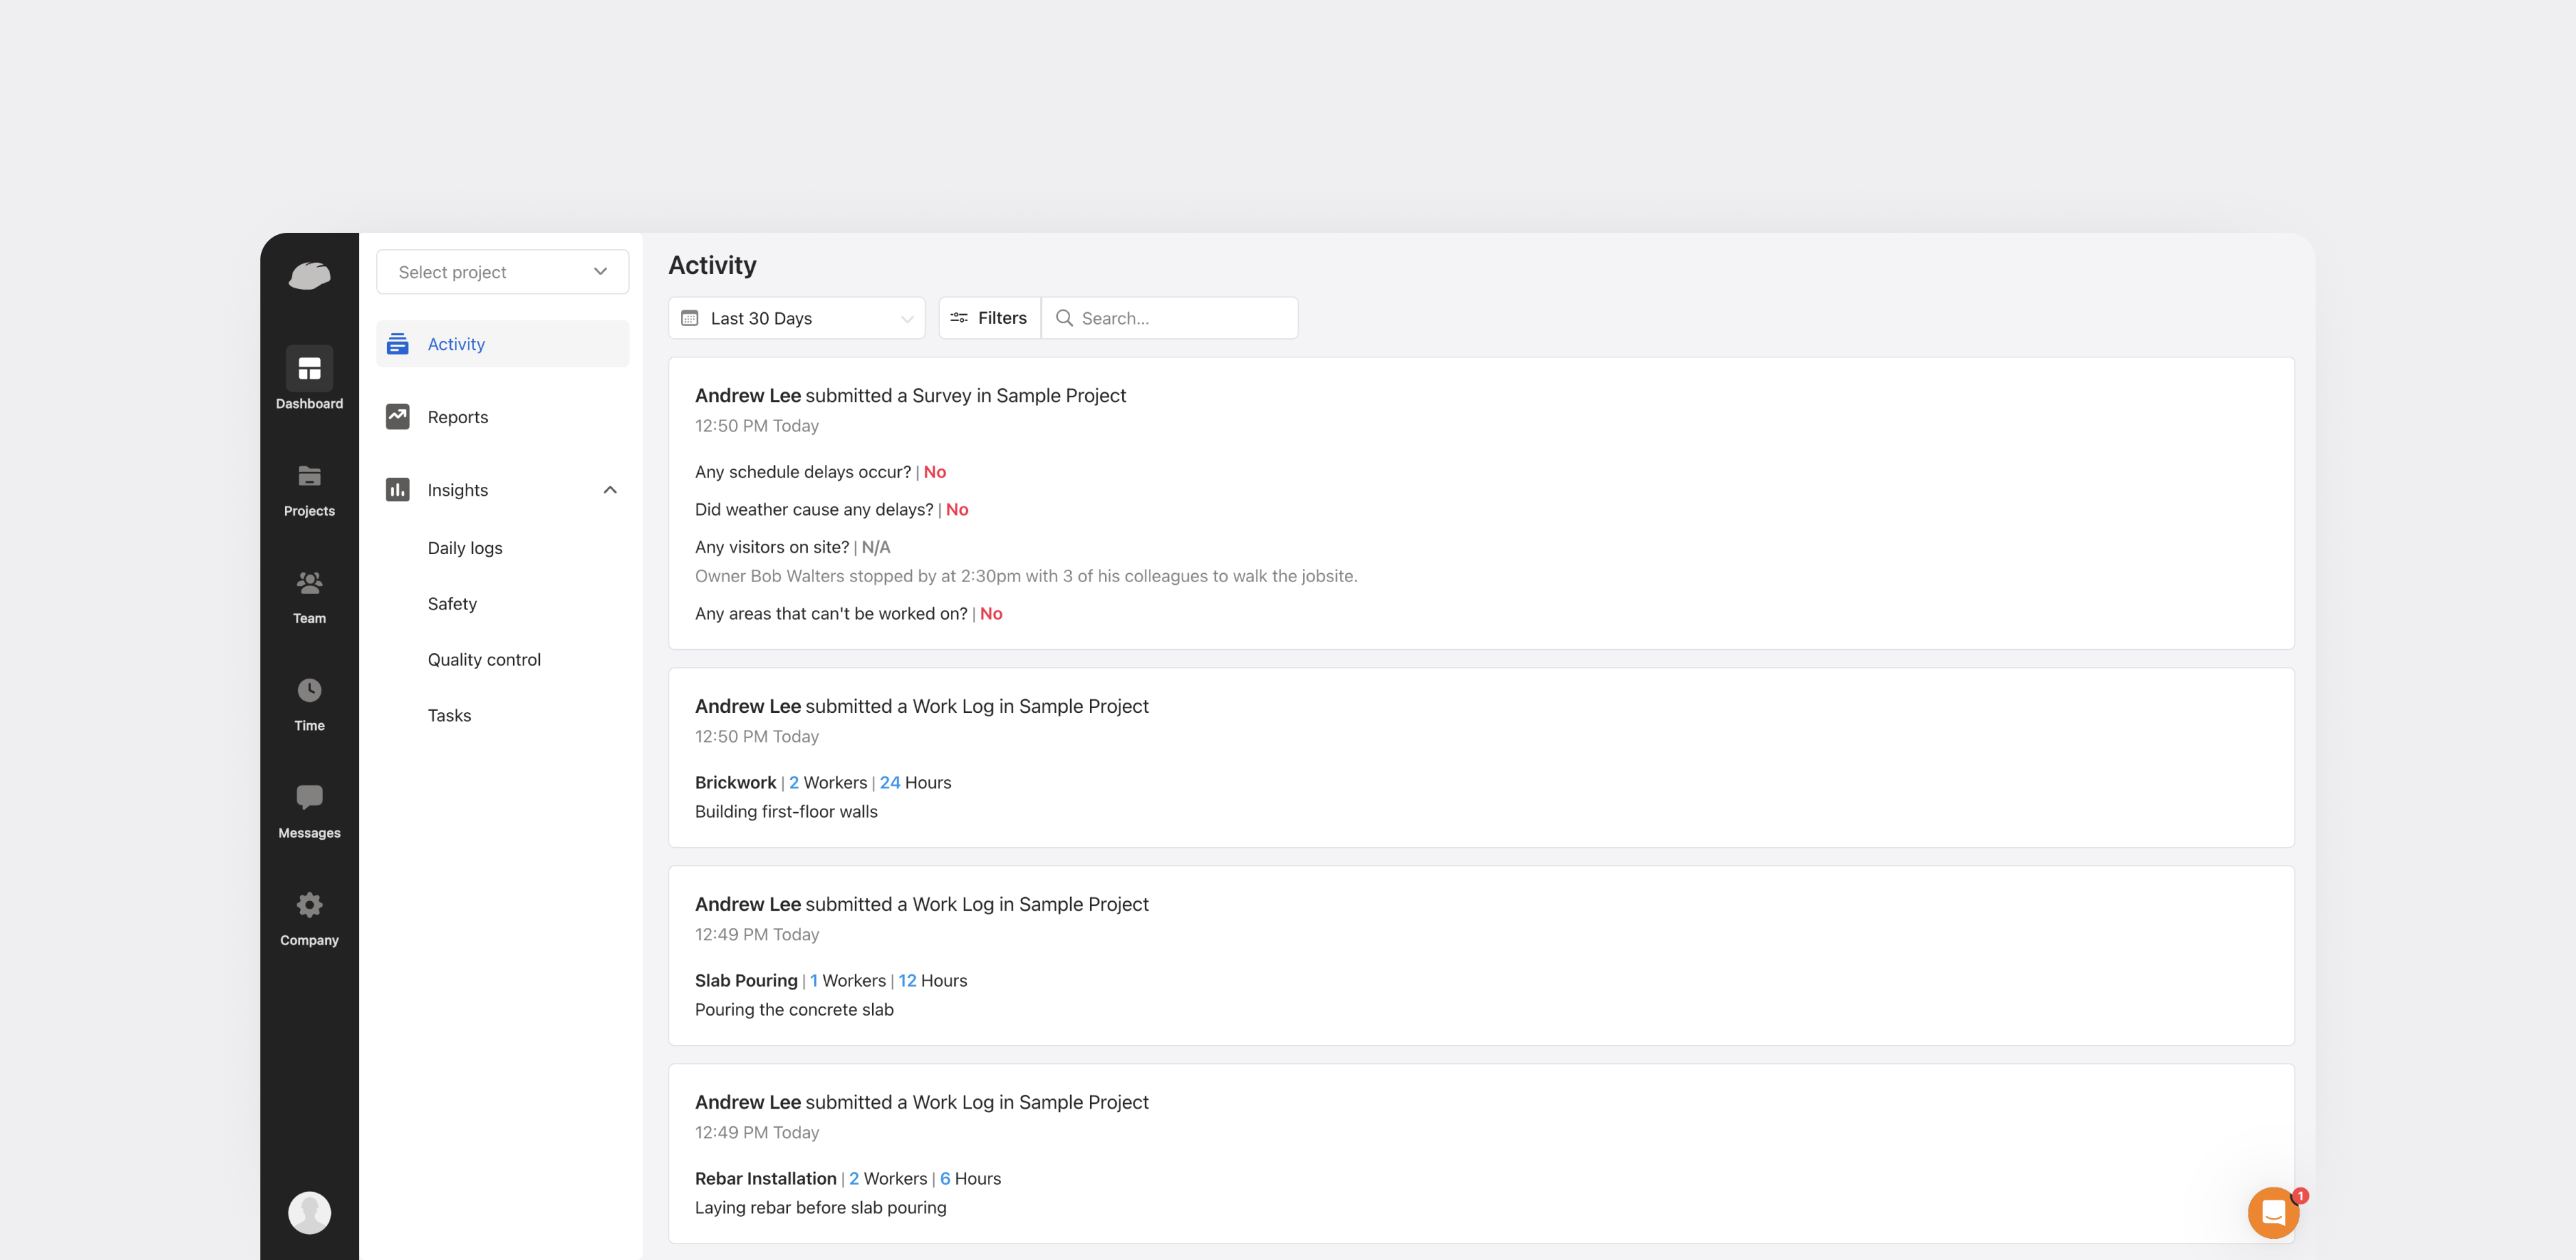Open the Messages chat icon

(309, 797)
